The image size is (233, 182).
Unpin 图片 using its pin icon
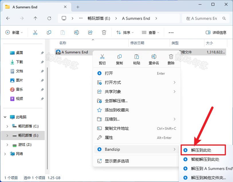coord(42,80)
